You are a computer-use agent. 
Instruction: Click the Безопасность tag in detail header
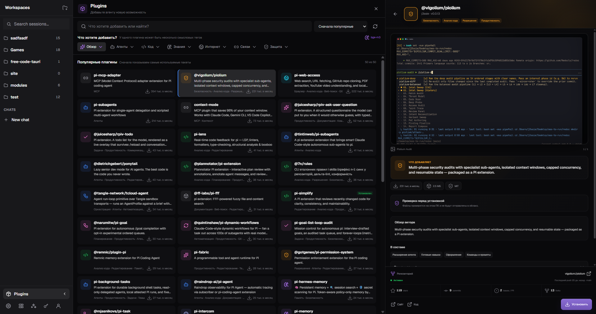tap(431, 20)
